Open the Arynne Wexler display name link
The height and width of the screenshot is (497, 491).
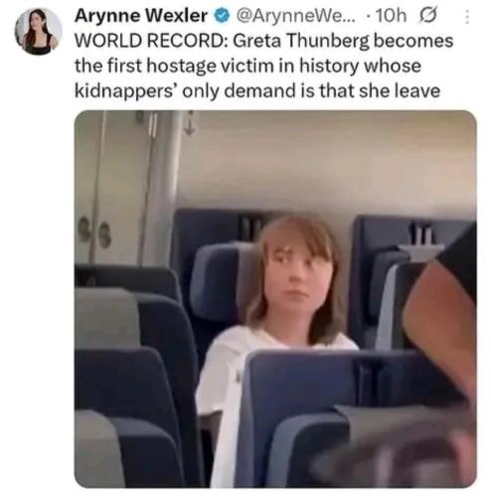[141, 16]
